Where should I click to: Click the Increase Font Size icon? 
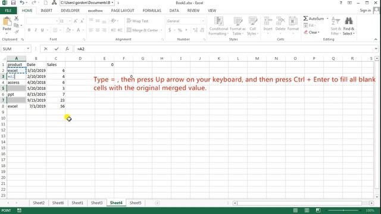(76, 21)
